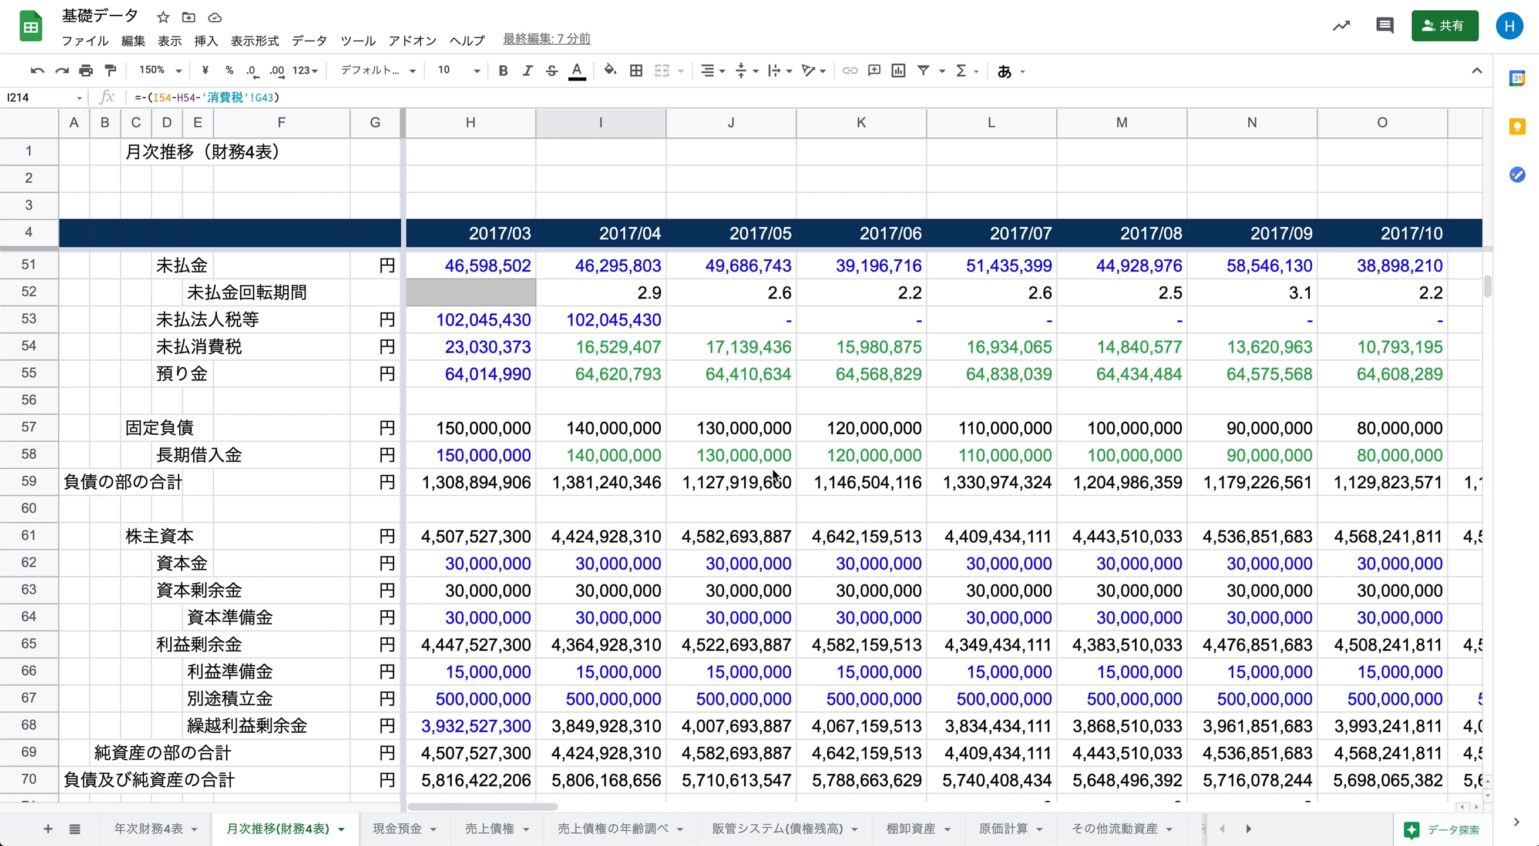Open the Google Keep sidebar icon

pyautogui.click(x=1517, y=127)
